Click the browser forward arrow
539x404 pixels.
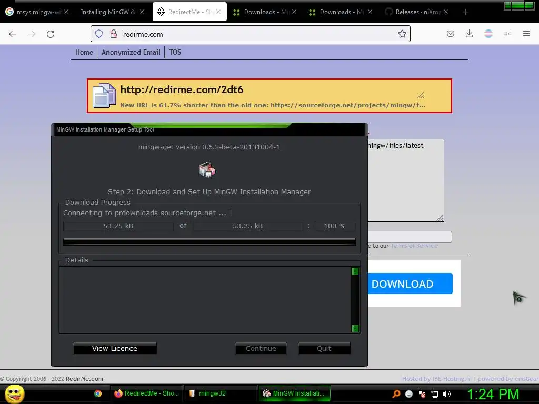pyautogui.click(x=32, y=34)
